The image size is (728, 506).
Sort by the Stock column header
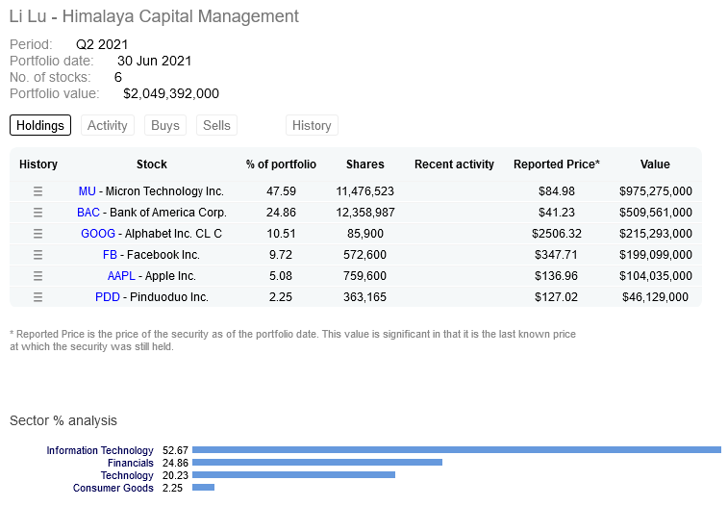click(152, 164)
